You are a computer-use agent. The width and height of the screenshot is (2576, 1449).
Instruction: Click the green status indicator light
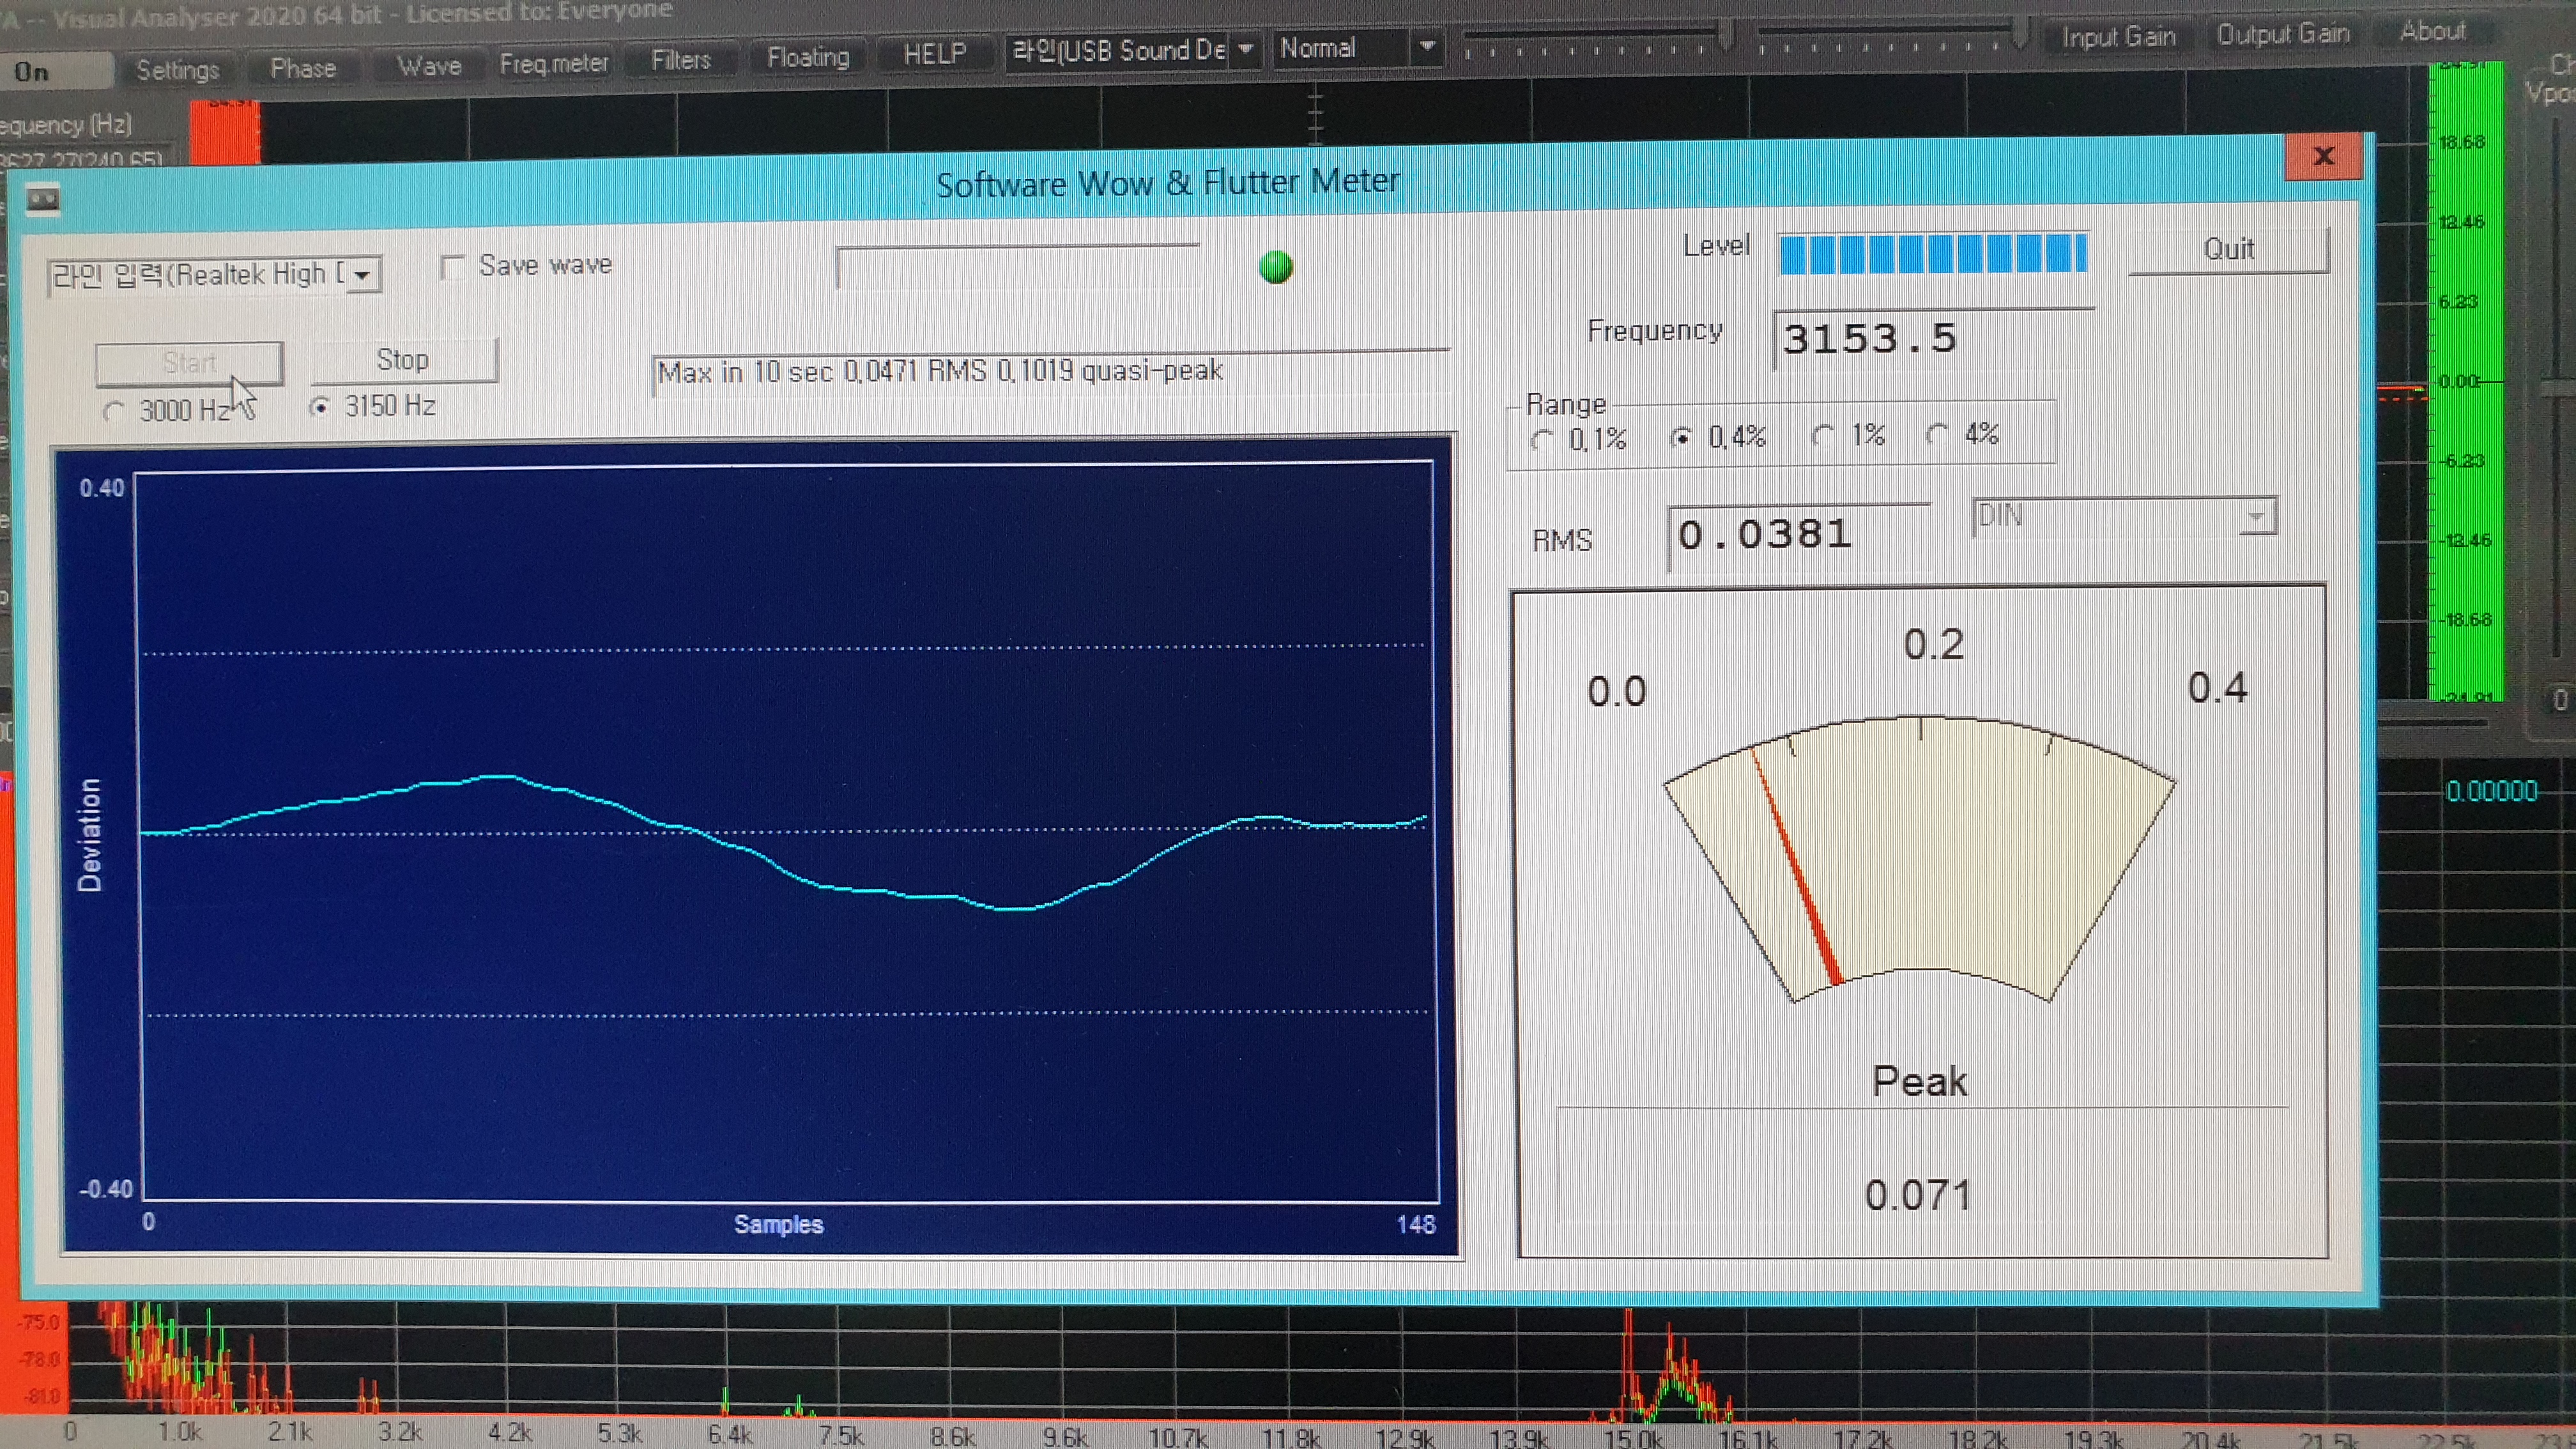(1275, 267)
